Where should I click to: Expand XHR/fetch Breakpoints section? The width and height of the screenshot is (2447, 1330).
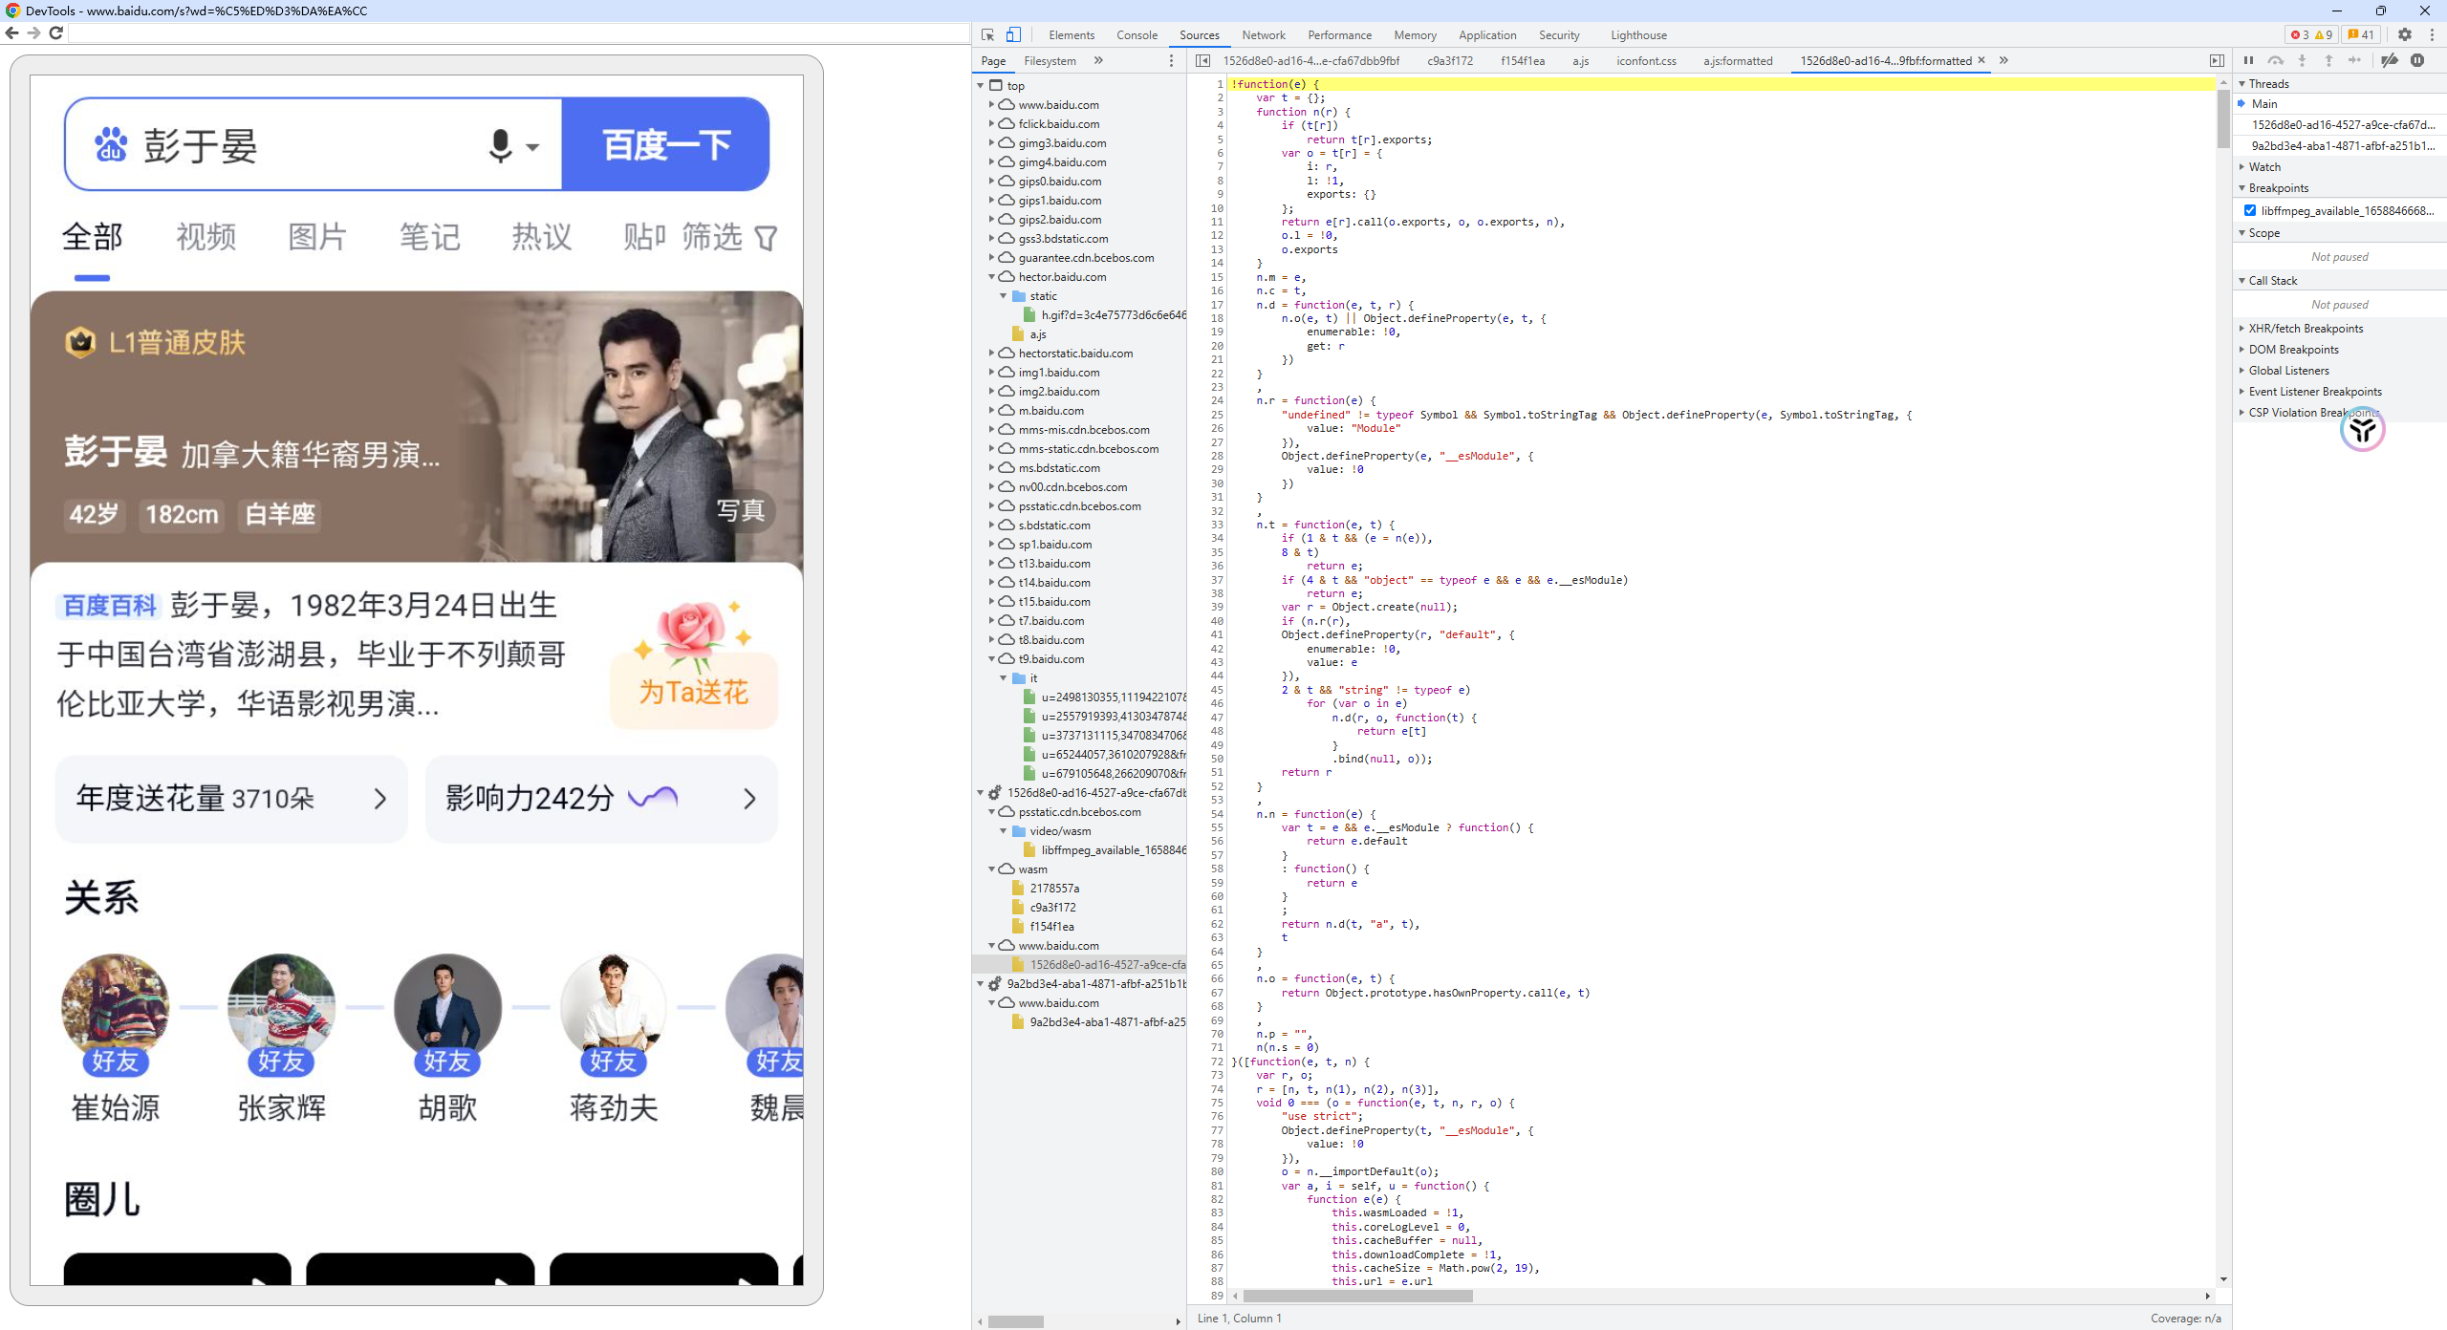point(2305,328)
